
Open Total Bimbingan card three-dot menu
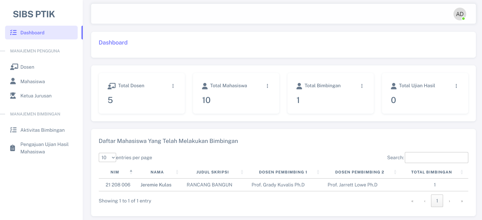362,86
